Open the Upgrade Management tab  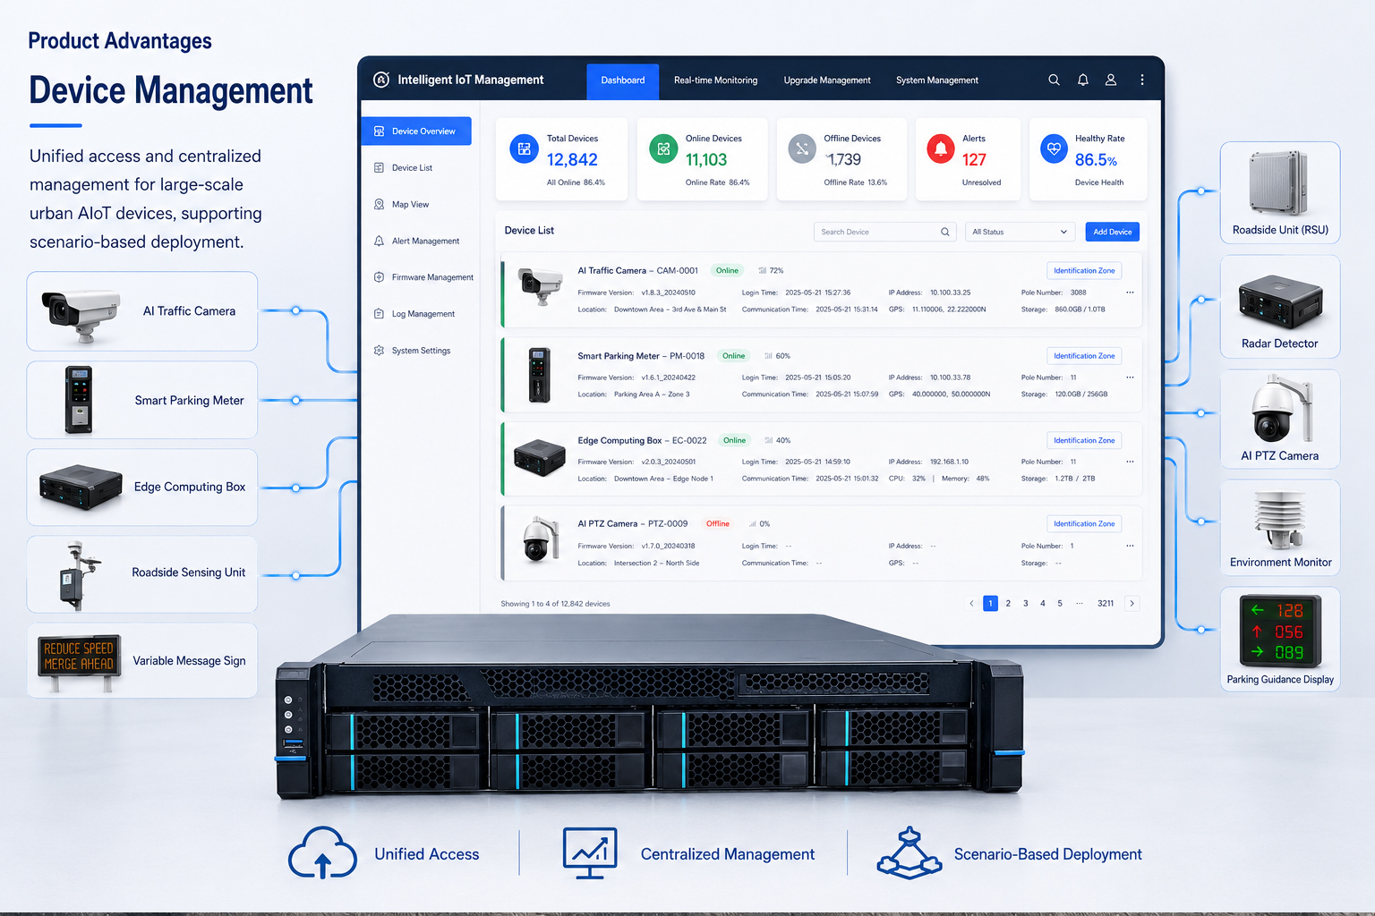point(827,81)
